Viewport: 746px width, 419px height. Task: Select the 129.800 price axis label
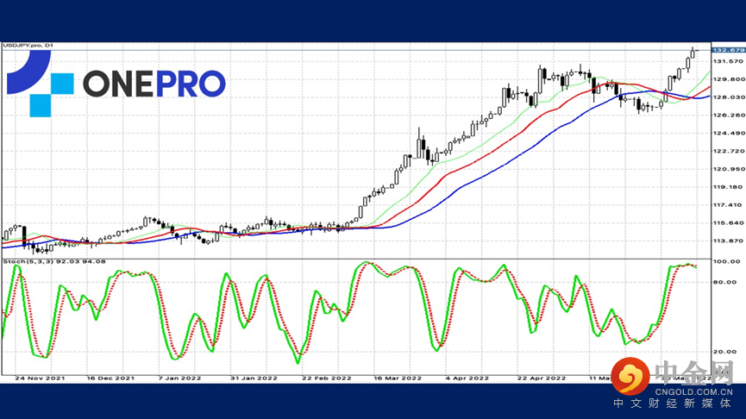pyautogui.click(x=728, y=79)
